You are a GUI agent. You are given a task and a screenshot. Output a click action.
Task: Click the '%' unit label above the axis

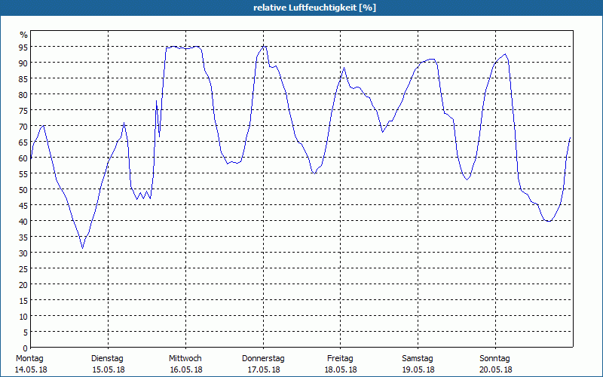click(x=24, y=35)
